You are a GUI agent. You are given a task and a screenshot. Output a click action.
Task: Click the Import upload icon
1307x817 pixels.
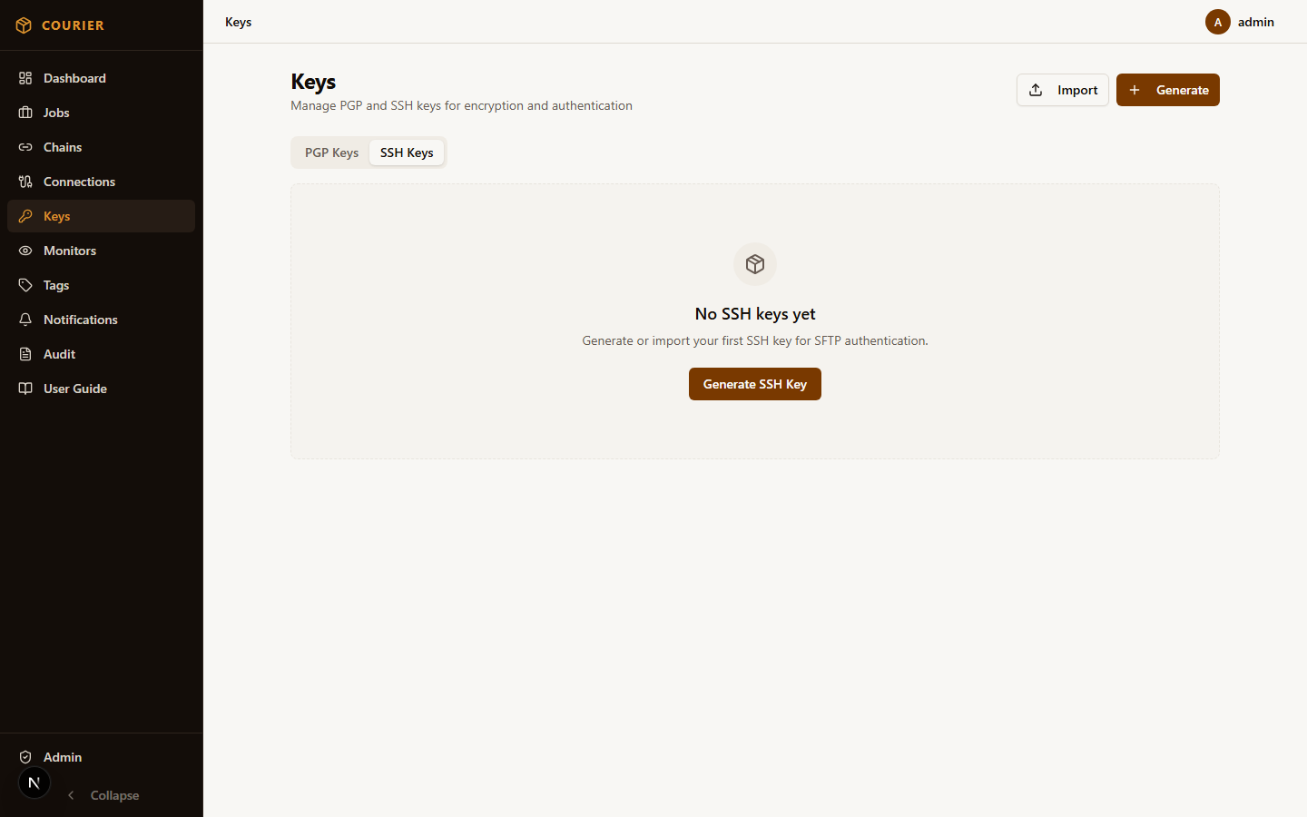point(1036,90)
